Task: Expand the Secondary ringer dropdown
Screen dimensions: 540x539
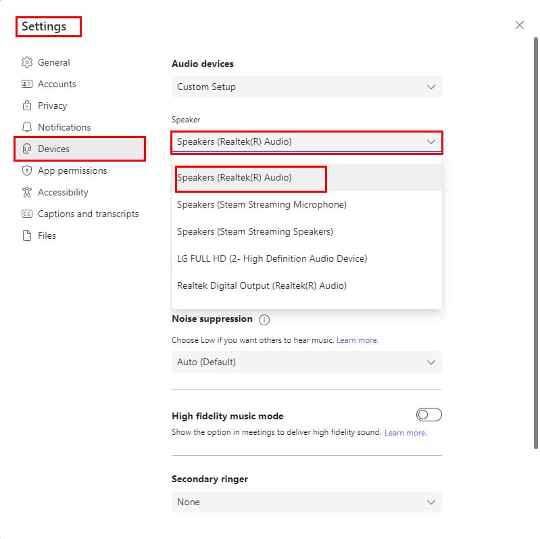Action: [306, 502]
